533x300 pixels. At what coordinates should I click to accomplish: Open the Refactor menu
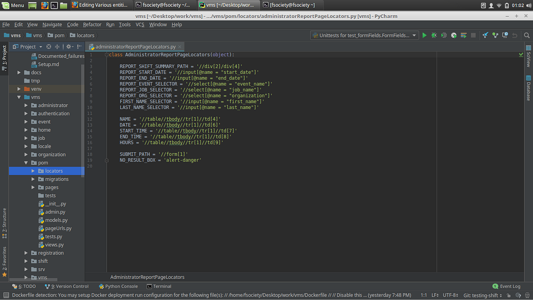click(92, 24)
